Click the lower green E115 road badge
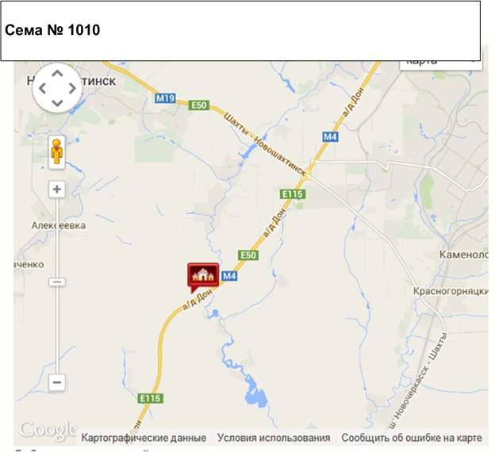This screenshot has height=452, width=495. pos(151,398)
